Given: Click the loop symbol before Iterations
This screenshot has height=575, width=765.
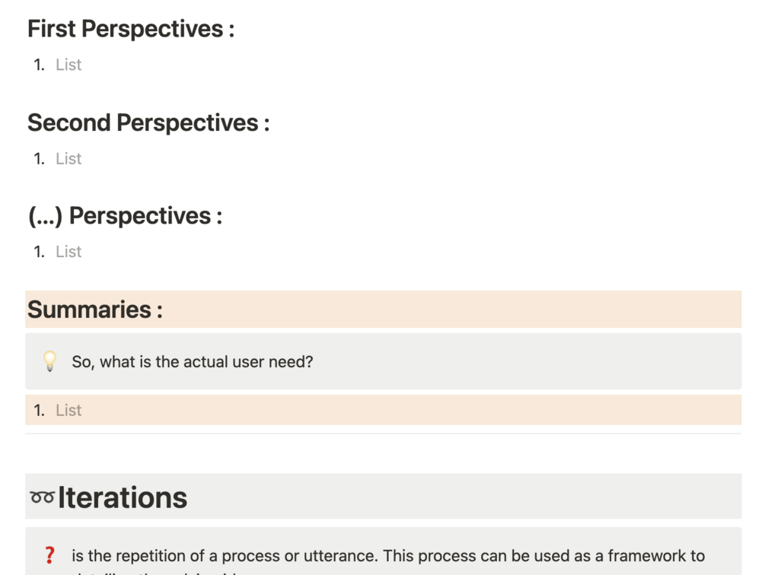Looking at the screenshot, I should pyautogui.click(x=42, y=498).
